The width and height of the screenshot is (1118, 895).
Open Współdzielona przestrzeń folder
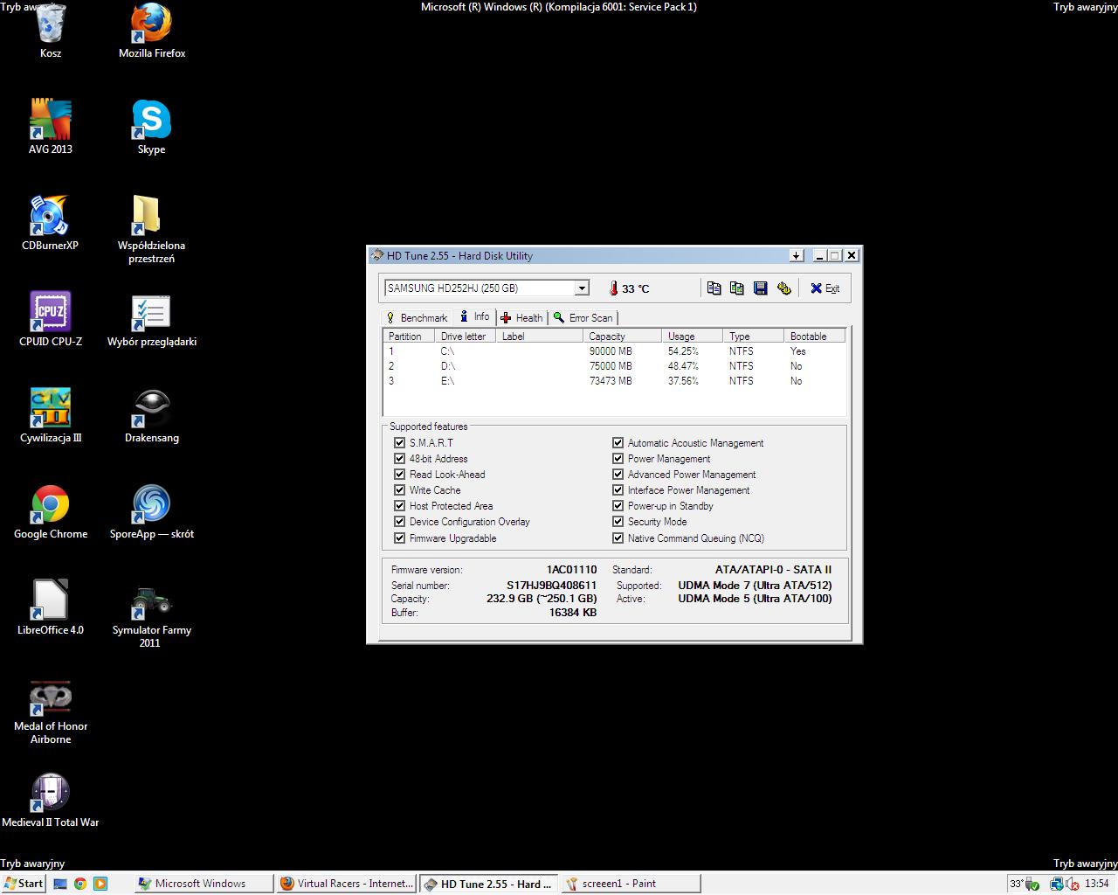[x=151, y=230]
